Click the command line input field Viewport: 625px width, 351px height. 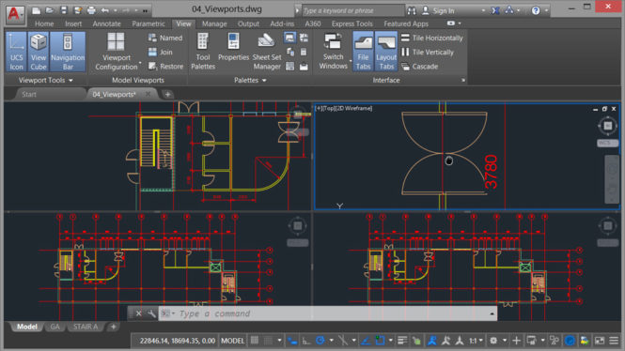pos(328,313)
